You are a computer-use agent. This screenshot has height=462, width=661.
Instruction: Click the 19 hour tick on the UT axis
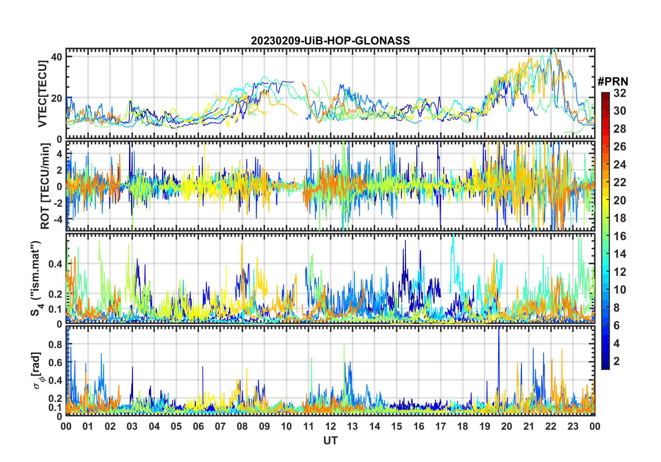point(485,426)
